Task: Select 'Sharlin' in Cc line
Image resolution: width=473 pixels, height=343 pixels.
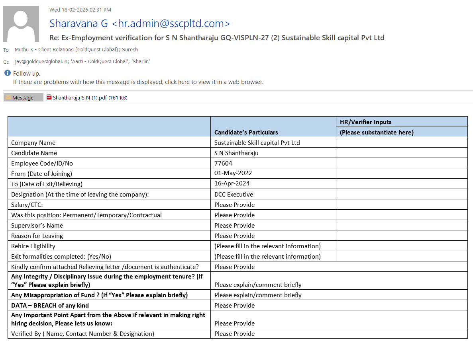Action: pos(141,61)
